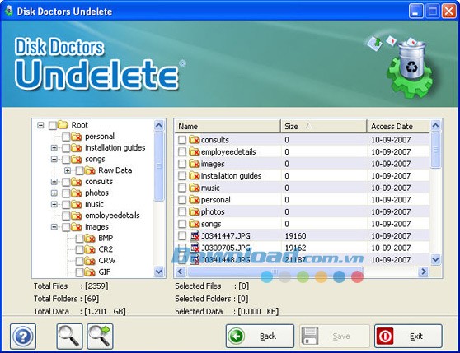Select checkbox for J0341447.JPG

(182, 235)
